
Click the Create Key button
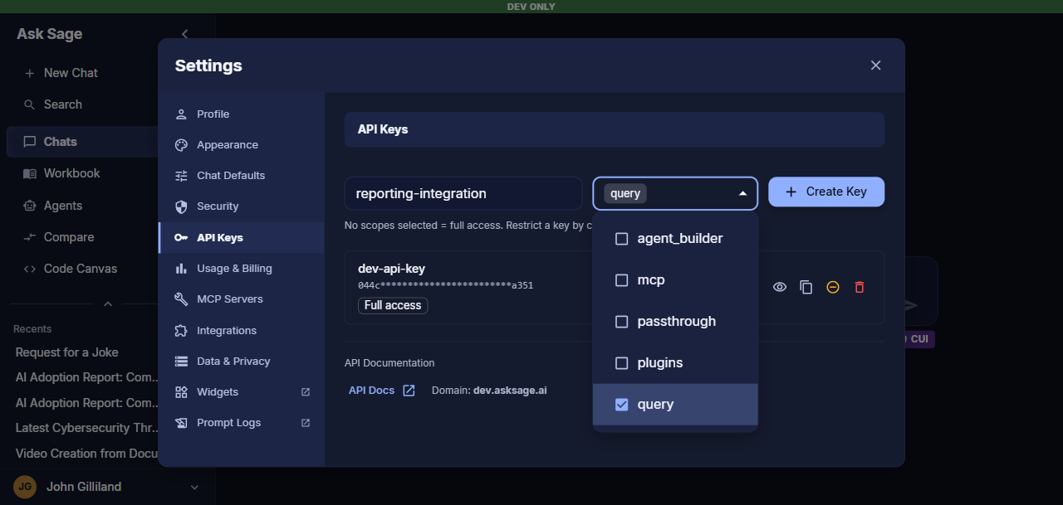(x=826, y=192)
